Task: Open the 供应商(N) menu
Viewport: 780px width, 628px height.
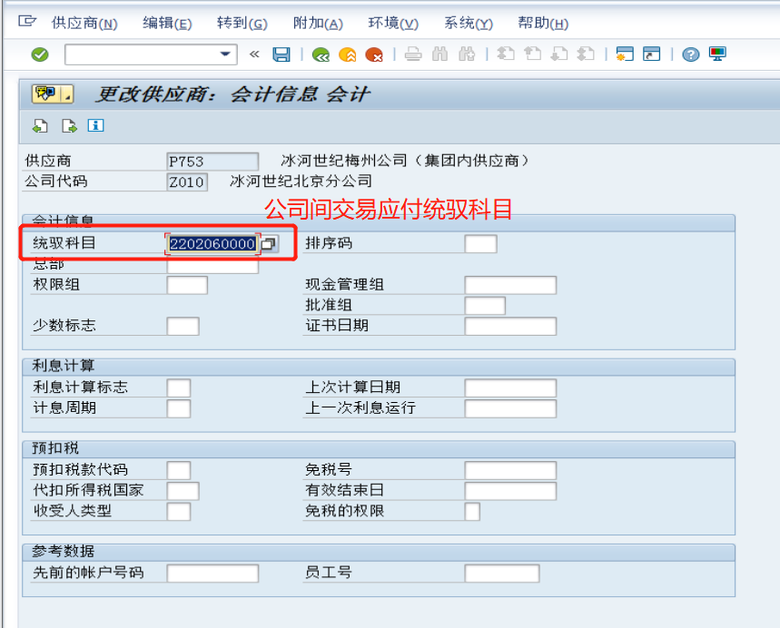Action: [x=84, y=24]
